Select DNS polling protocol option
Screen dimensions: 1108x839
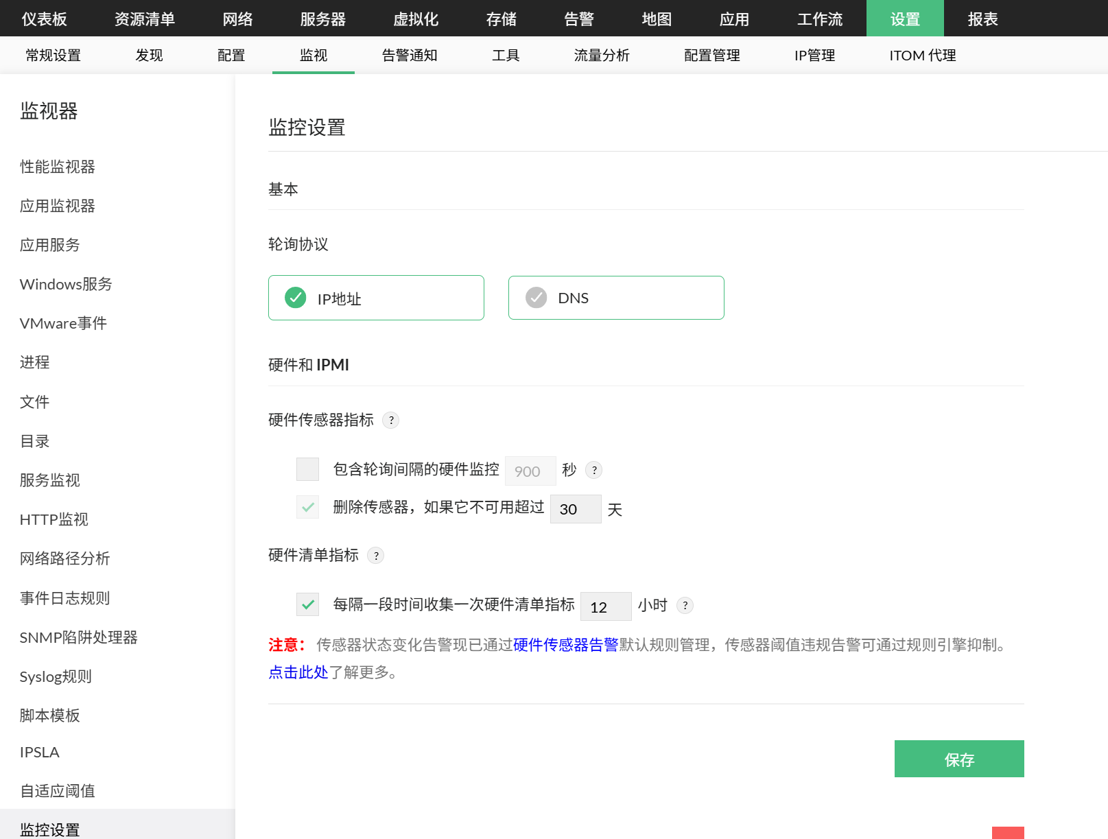[x=616, y=298]
